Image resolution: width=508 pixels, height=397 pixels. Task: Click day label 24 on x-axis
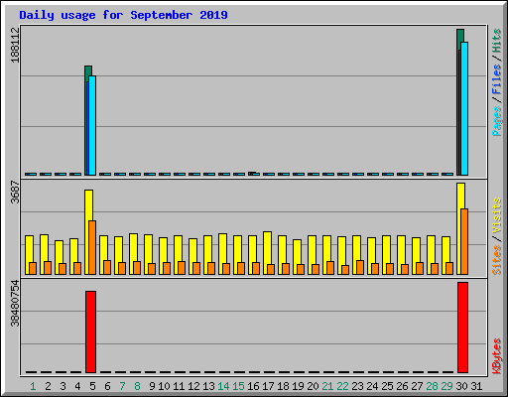click(x=372, y=386)
